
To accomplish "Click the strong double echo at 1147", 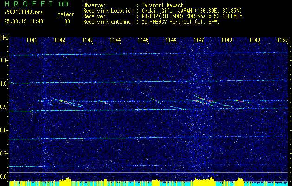I will point(205,101).
